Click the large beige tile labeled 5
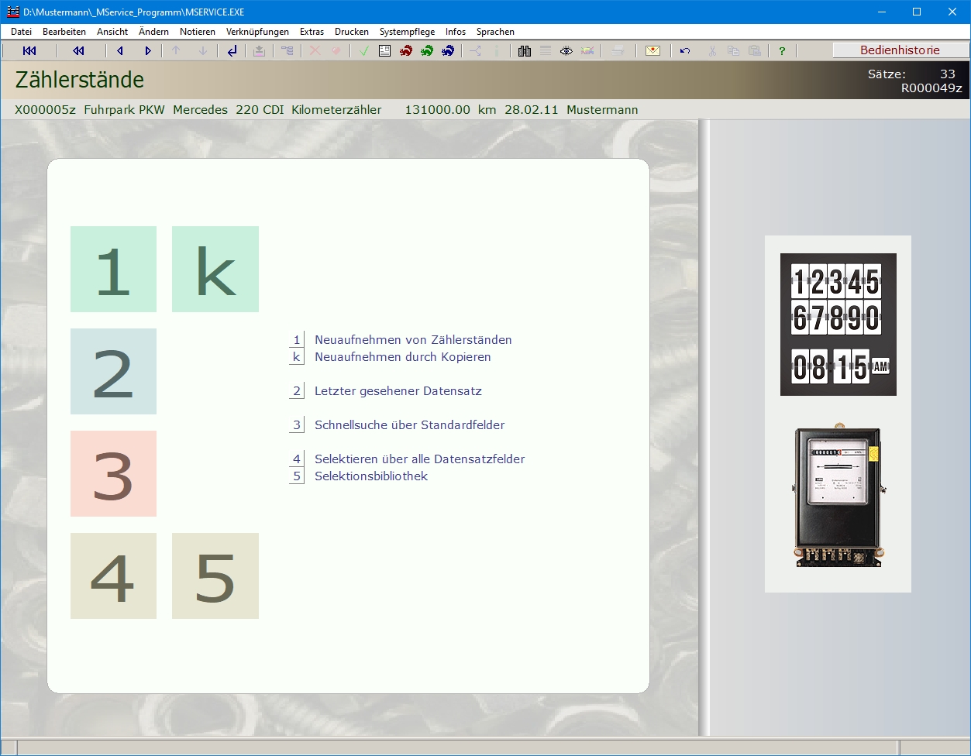 coord(215,576)
